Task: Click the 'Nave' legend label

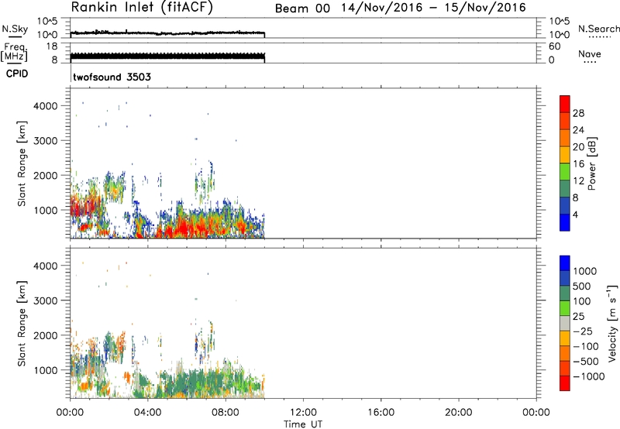Action: [590, 54]
